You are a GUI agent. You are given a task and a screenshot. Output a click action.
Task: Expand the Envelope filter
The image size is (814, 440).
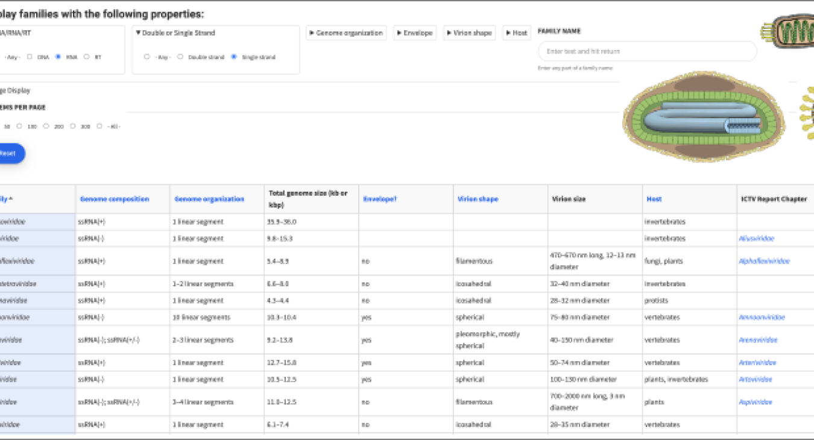(x=415, y=33)
